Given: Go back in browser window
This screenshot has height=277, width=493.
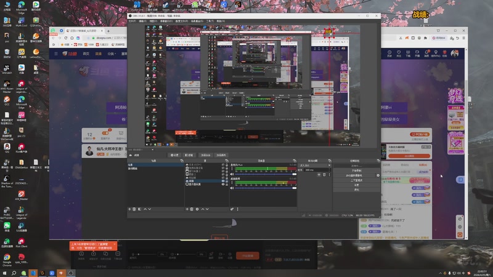Looking at the screenshot, I should 54,38.
